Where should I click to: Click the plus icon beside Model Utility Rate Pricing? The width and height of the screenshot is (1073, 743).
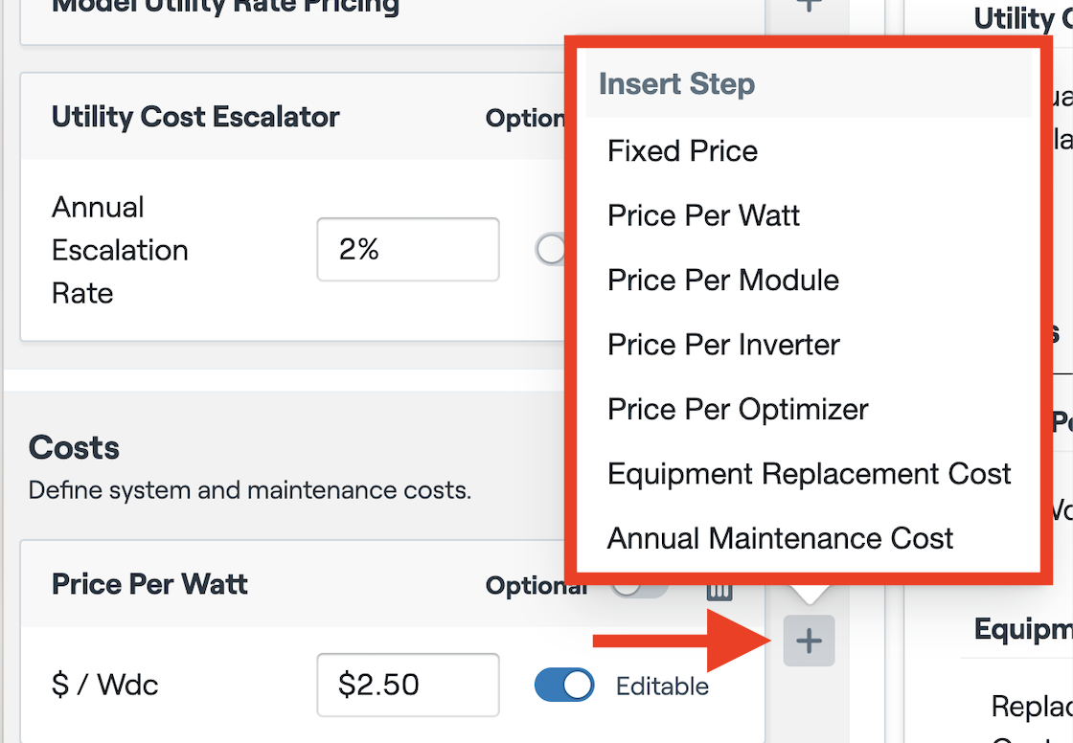point(810,6)
